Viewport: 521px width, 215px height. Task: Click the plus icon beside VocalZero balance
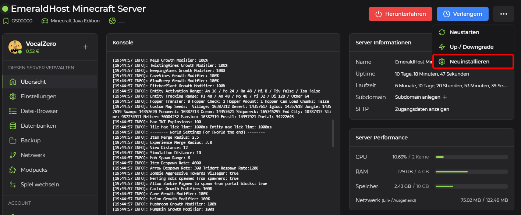85,47
